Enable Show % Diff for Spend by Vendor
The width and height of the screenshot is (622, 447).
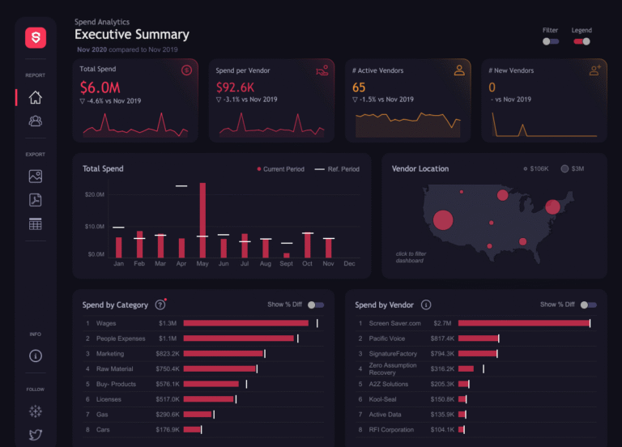pyautogui.click(x=589, y=304)
